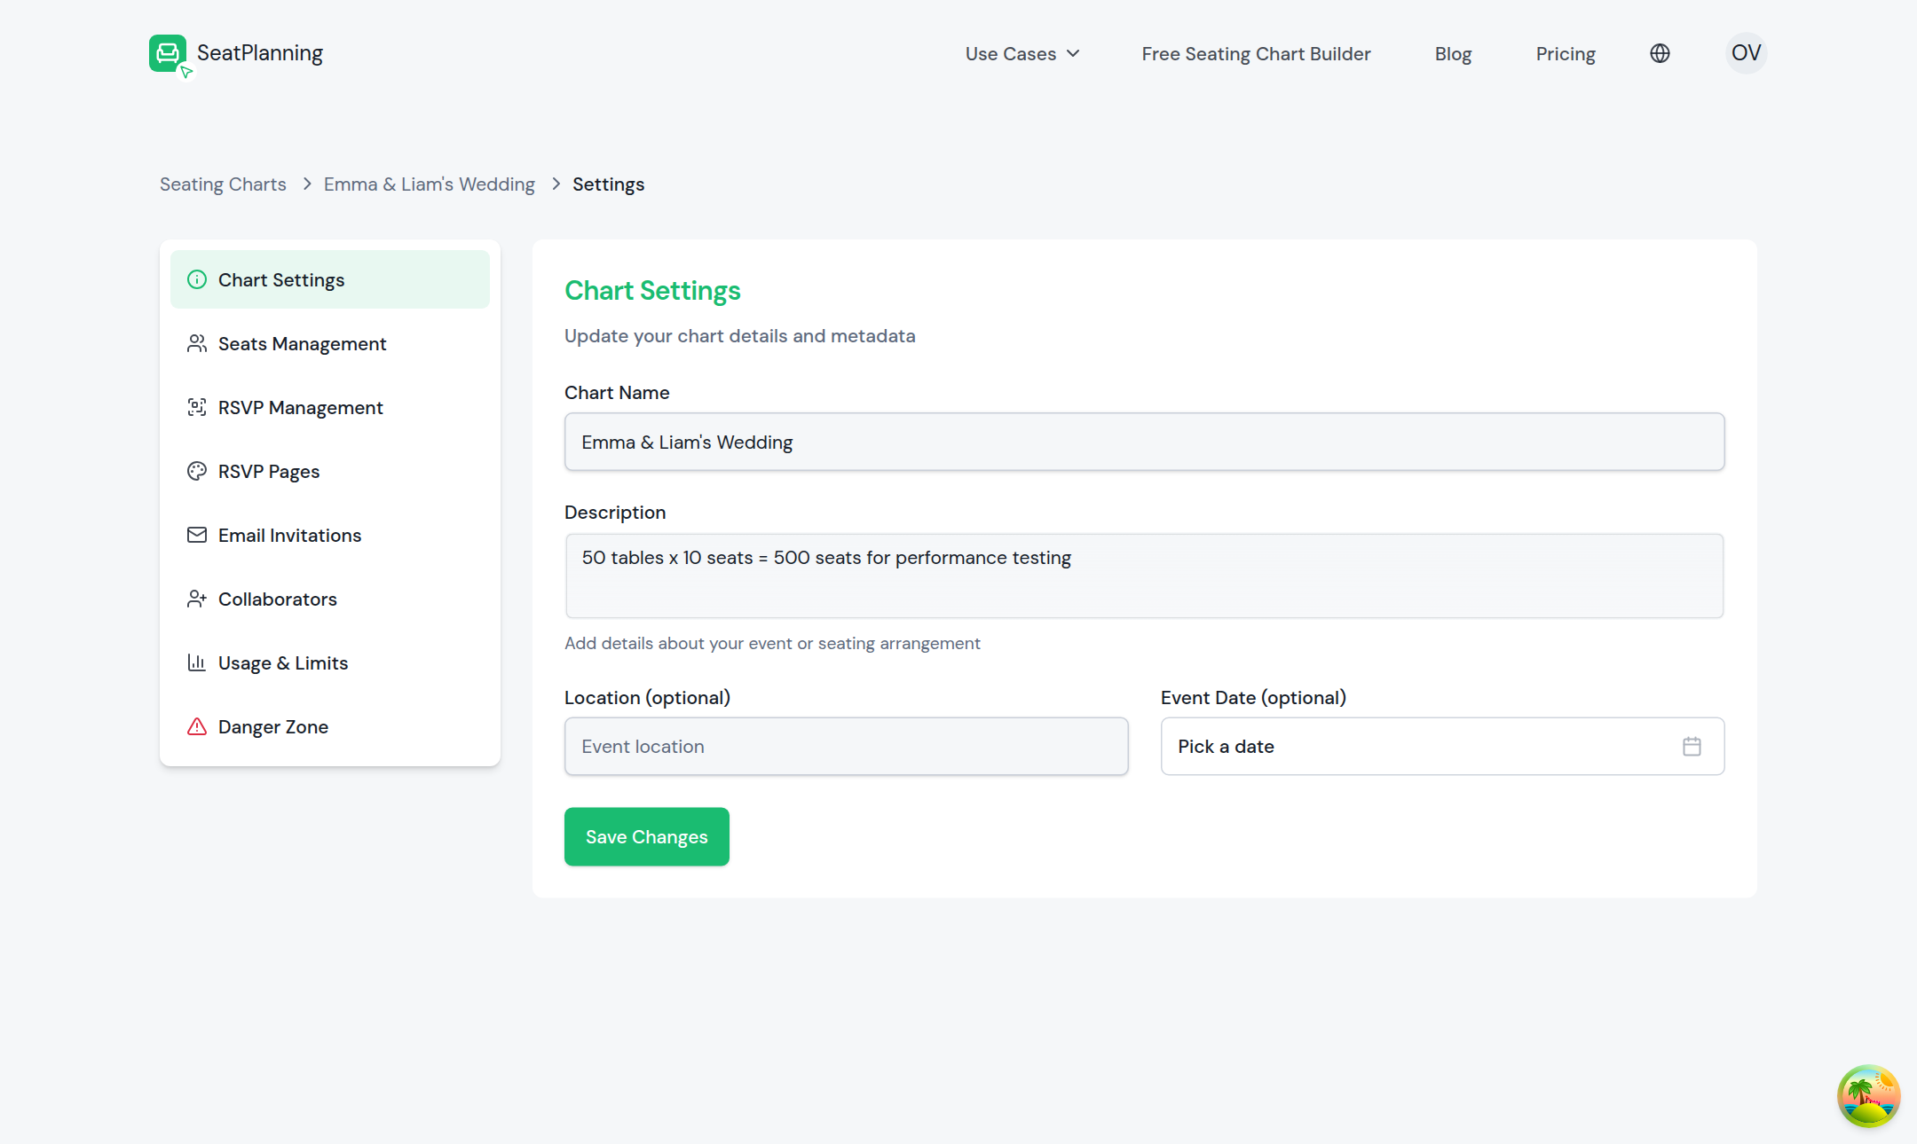
Task: Click the Event Date (optional) label
Action: (1253, 697)
